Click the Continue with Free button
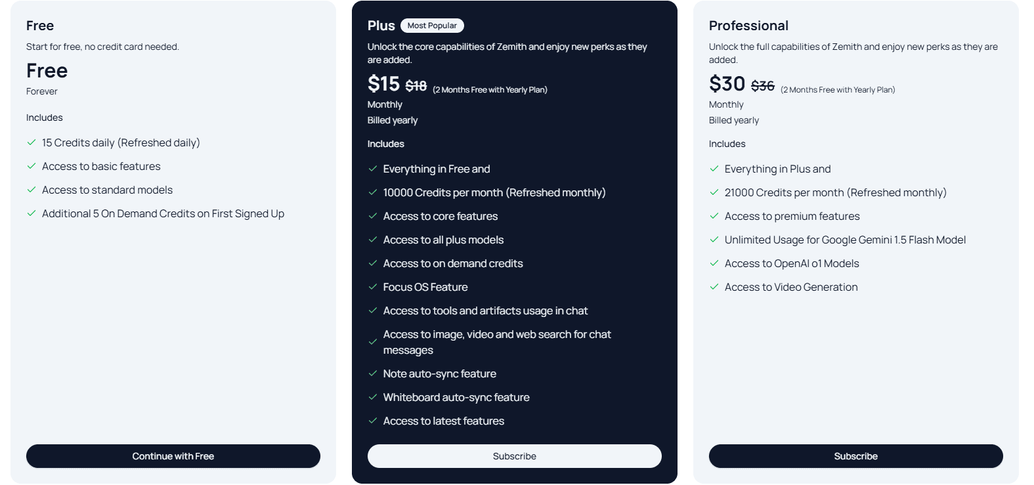1034x485 pixels. click(173, 456)
